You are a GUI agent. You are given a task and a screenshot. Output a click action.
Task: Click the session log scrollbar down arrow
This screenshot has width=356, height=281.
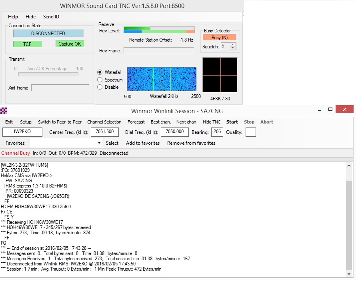(349, 274)
